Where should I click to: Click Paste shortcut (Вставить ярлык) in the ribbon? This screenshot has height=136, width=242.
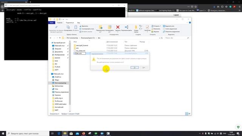[86, 32]
